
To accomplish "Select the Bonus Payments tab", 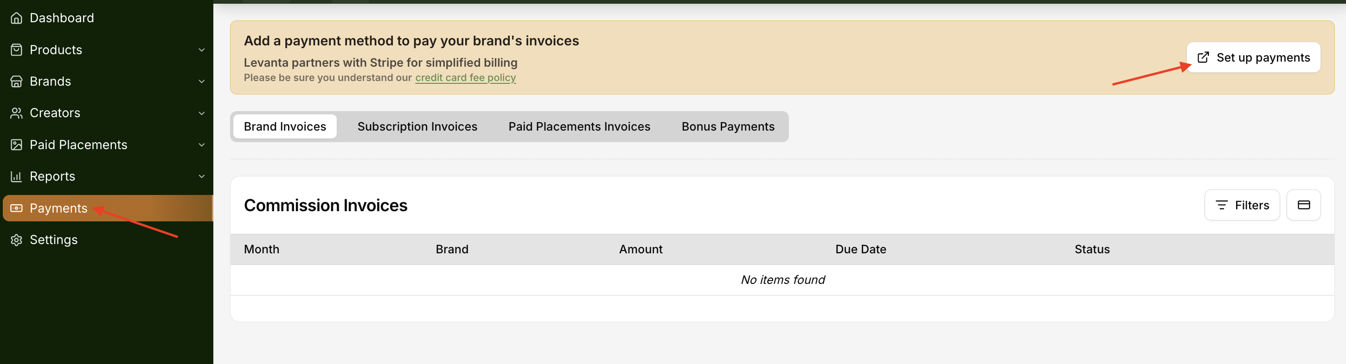I will tap(728, 127).
